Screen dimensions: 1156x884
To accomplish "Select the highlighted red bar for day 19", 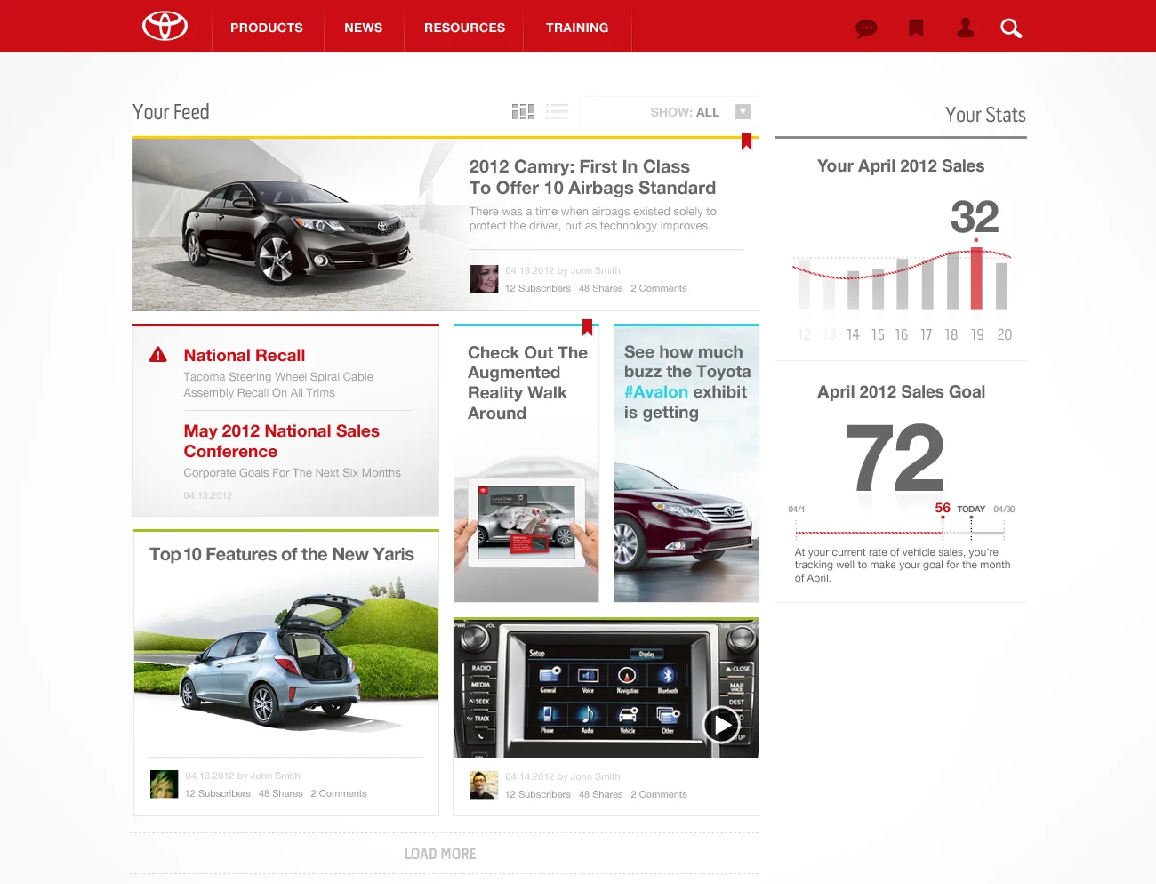I will point(976,279).
